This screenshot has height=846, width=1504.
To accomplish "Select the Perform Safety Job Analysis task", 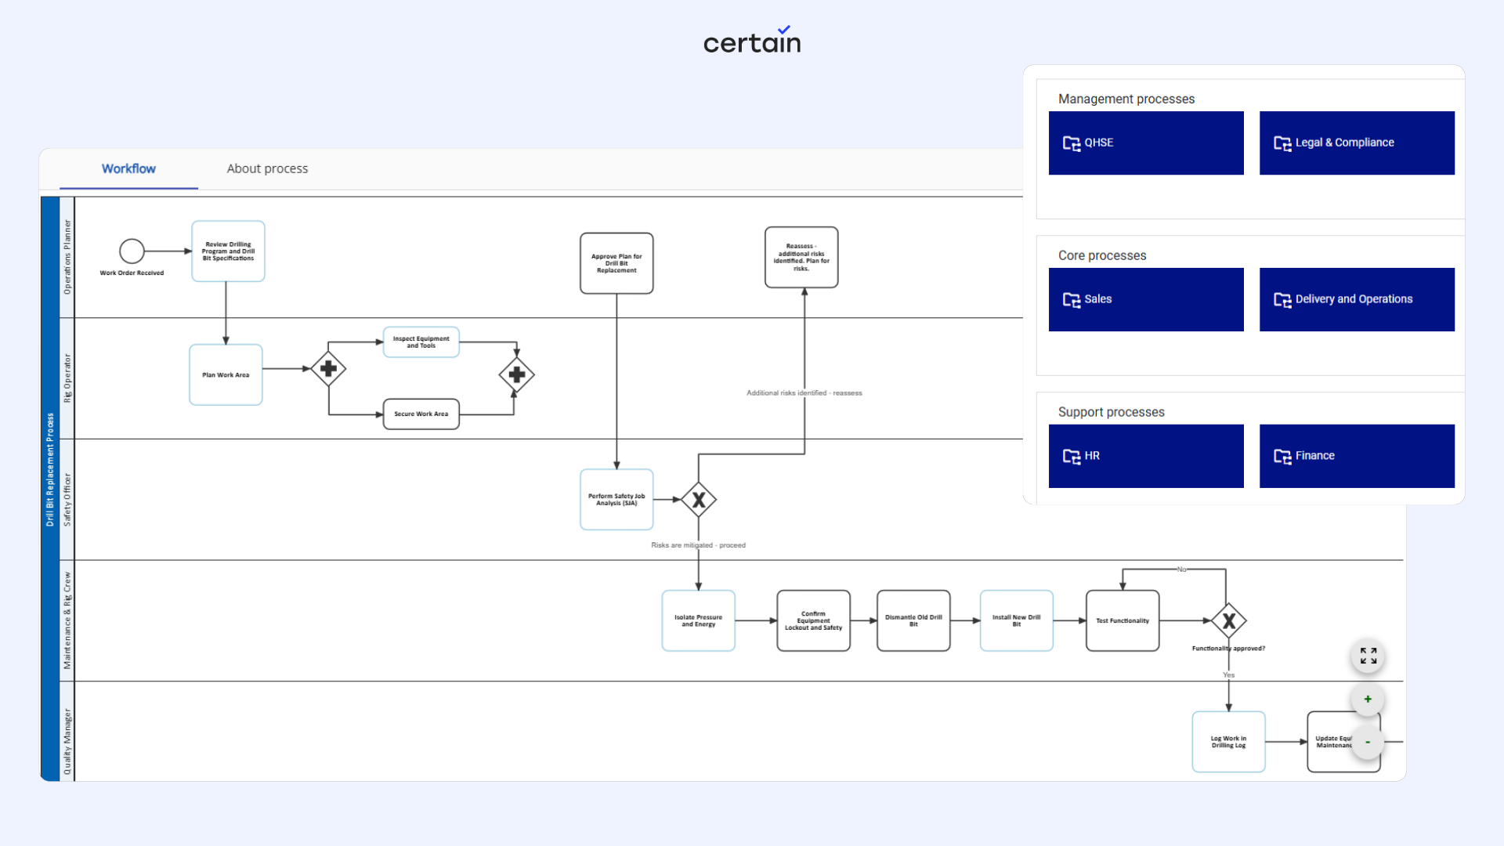I will (x=616, y=500).
